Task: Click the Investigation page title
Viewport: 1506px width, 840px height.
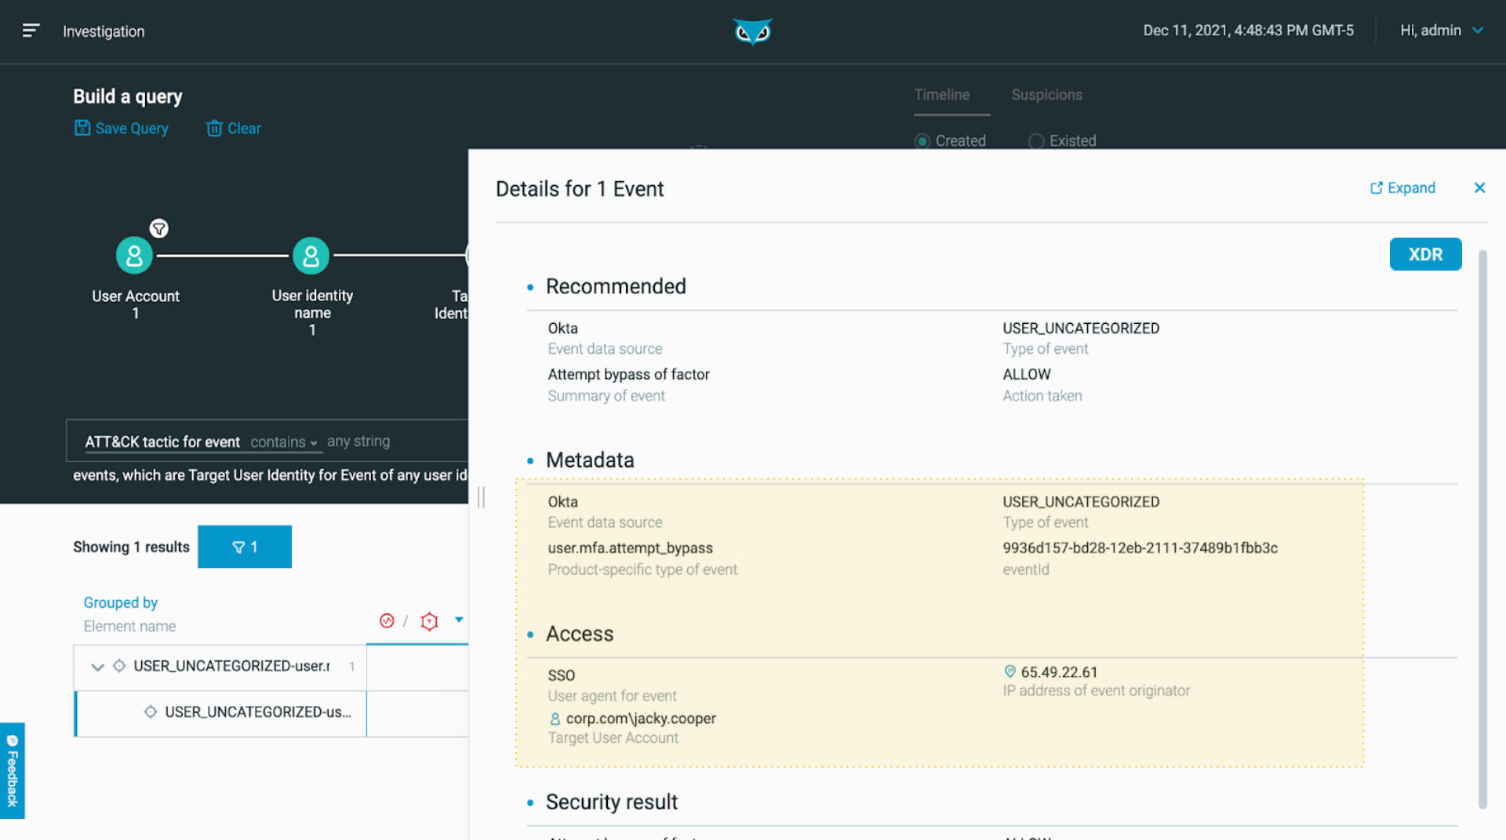Action: pyautogui.click(x=104, y=31)
